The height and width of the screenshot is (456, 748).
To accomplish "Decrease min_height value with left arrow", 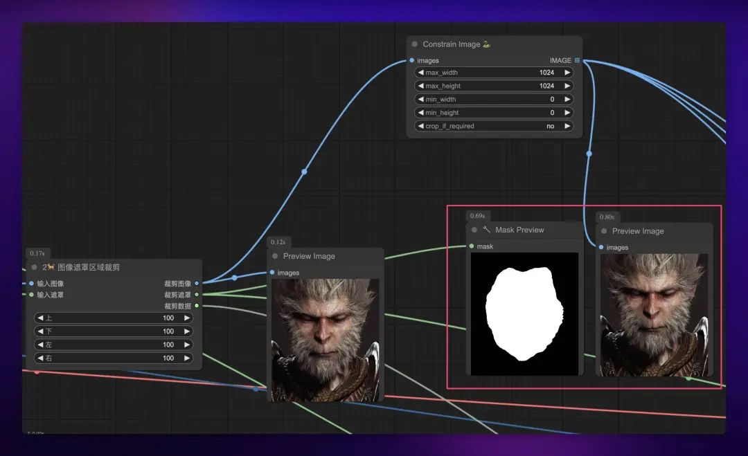I will tap(421, 113).
